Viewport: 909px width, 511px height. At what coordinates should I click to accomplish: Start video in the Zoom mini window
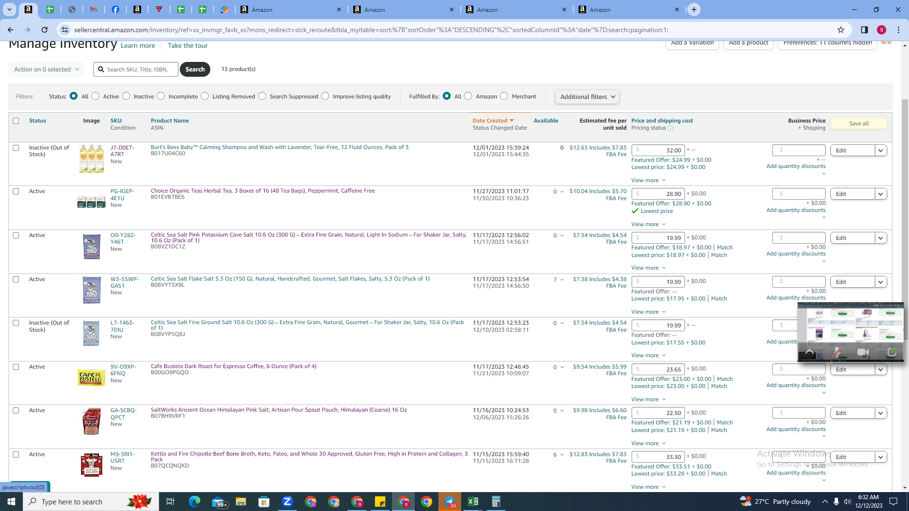click(863, 352)
